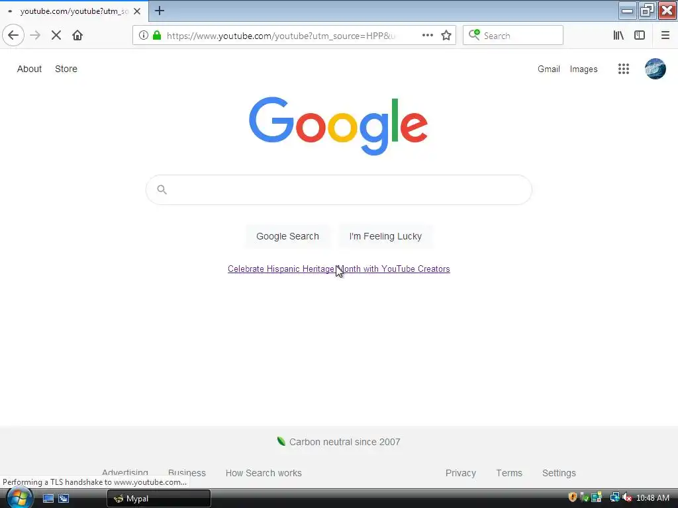Screen dimensions: 678x508
Task: Select the Mypal taskbar button
Action: click(x=159, y=499)
